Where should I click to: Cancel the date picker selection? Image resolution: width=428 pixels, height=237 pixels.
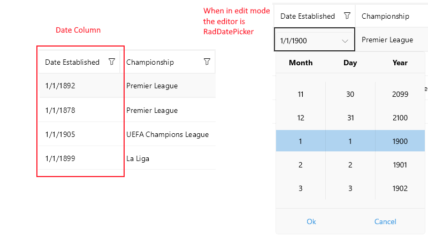click(385, 221)
